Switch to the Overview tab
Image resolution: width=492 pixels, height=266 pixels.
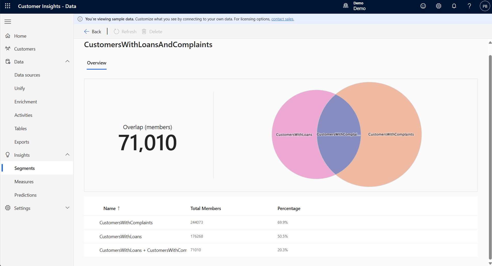pos(96,63)
